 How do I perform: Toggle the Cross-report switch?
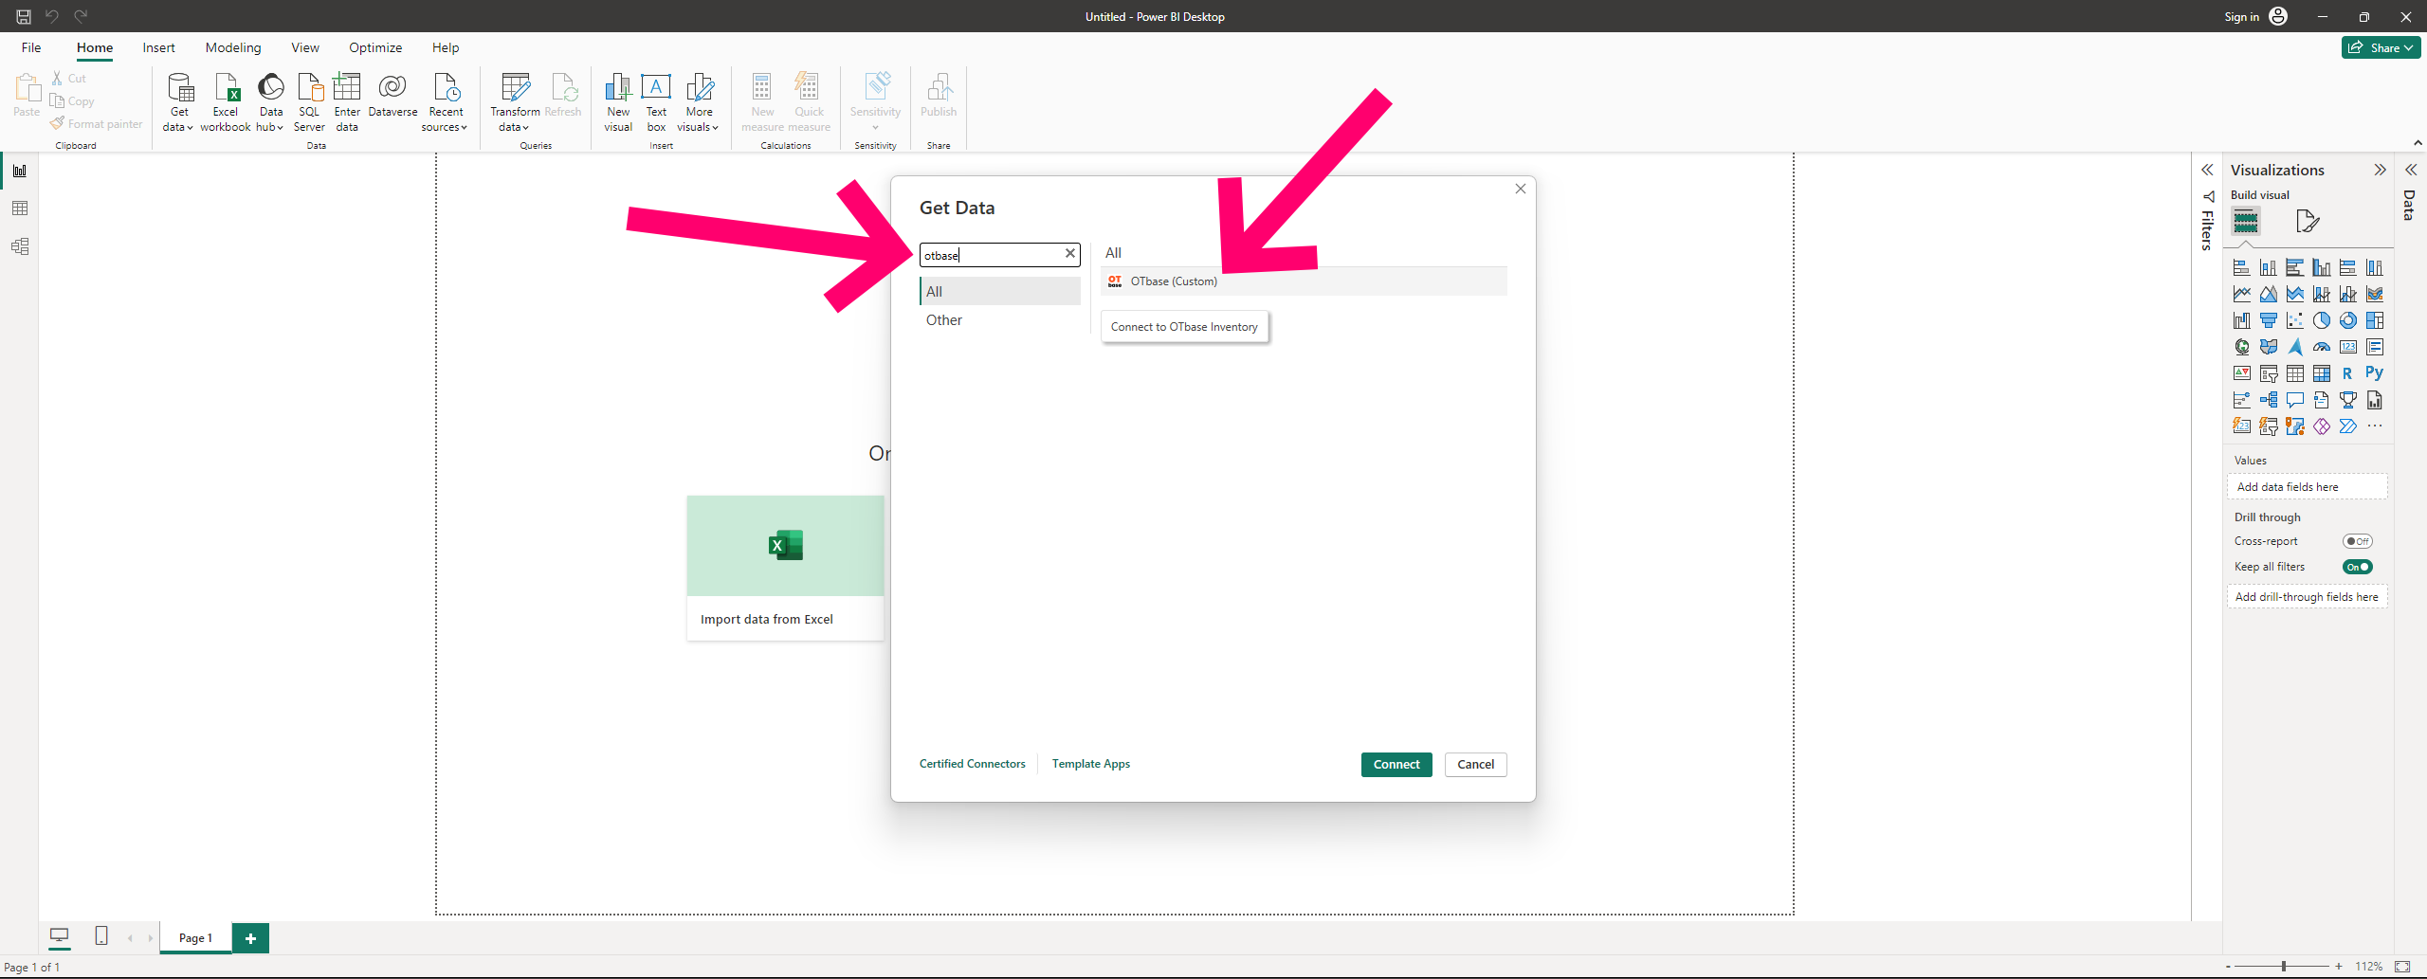click(2357, 541)
